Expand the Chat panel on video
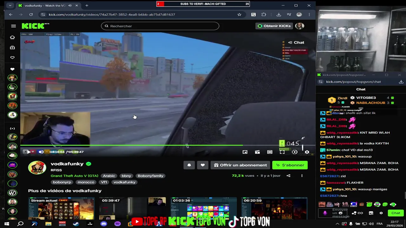This screenshot has width=406, height=228. click(296, 42)
